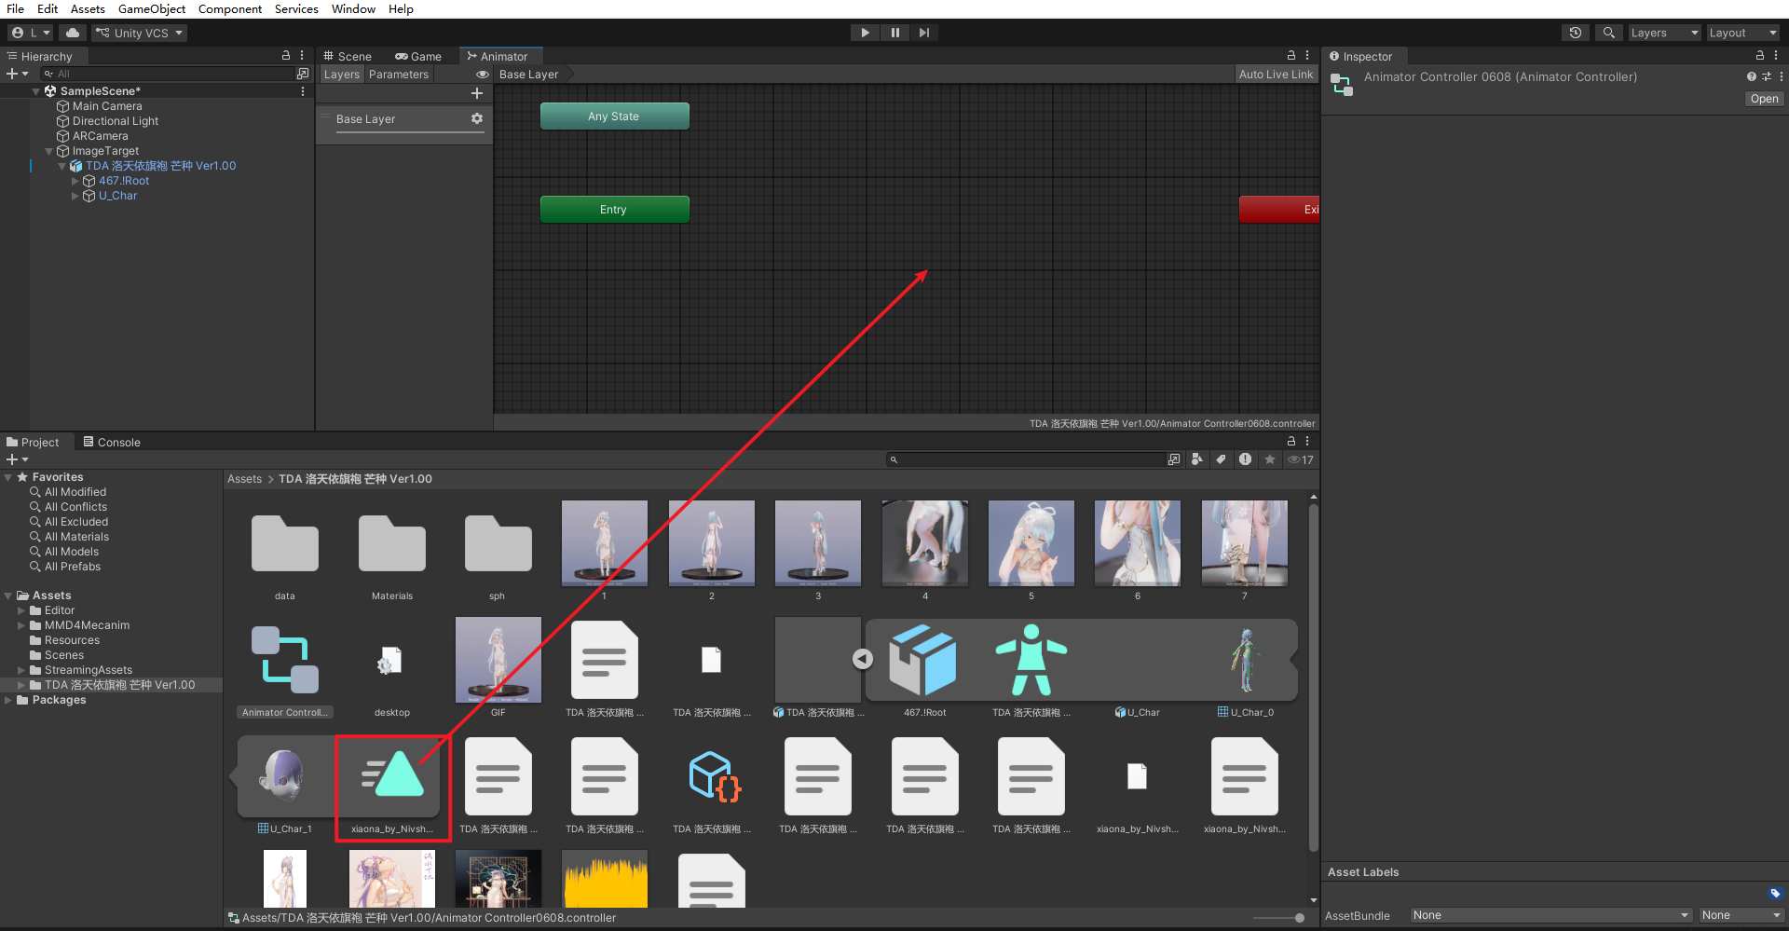Add a new Animator layer with plus

[x=477, y=93]
